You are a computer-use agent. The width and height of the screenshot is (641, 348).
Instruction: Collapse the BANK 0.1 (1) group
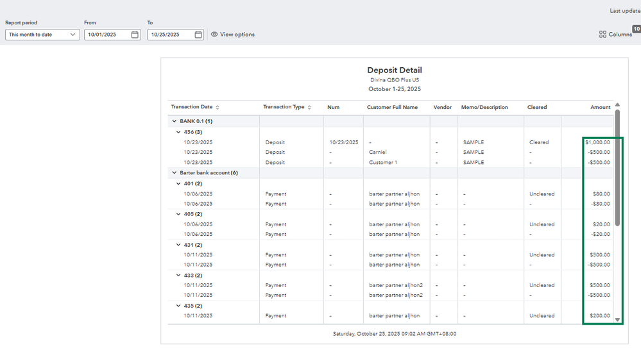click(174, 121)
